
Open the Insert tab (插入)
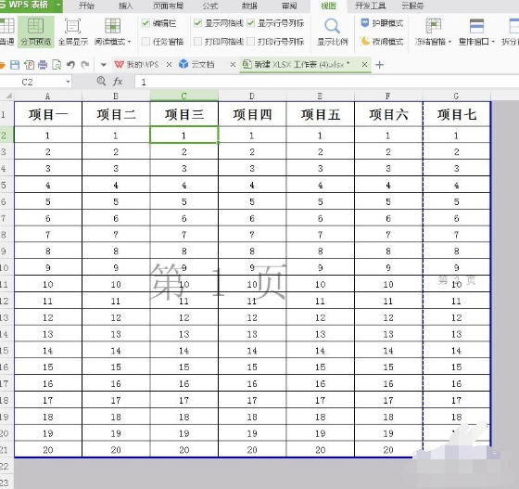tap(125, 6)
